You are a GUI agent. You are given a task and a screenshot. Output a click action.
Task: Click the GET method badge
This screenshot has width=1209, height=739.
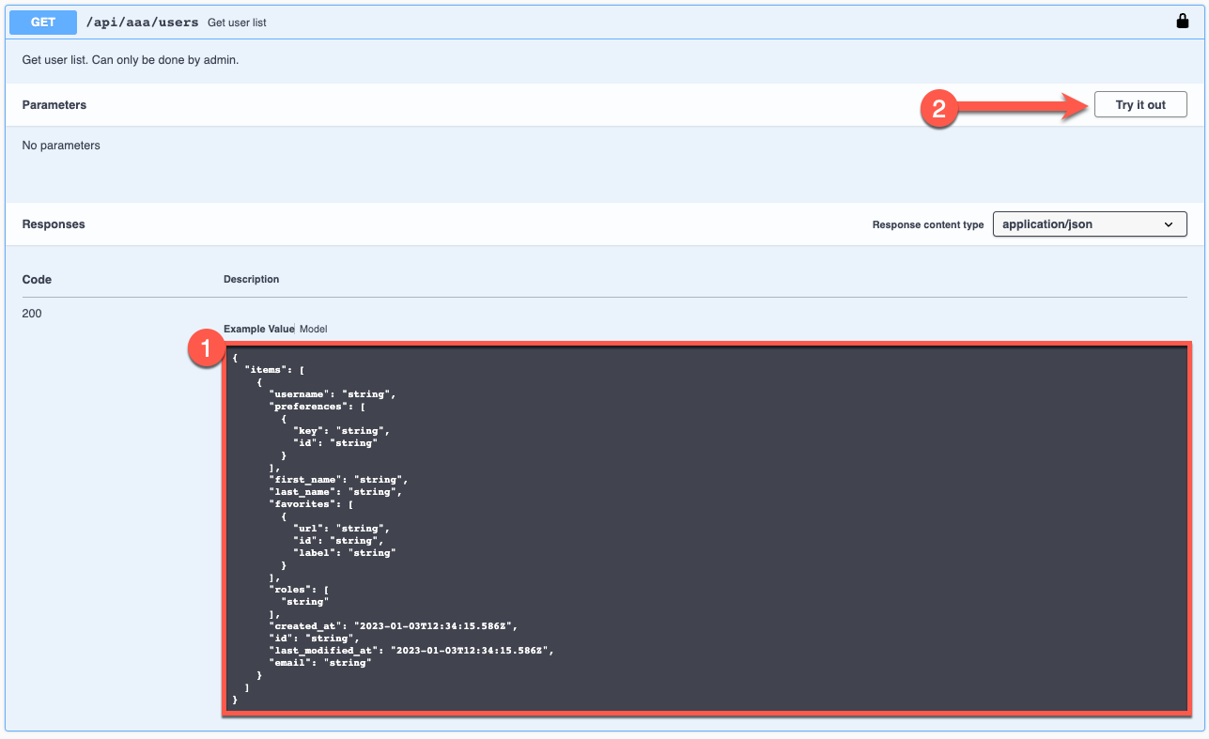click(43, 22)
